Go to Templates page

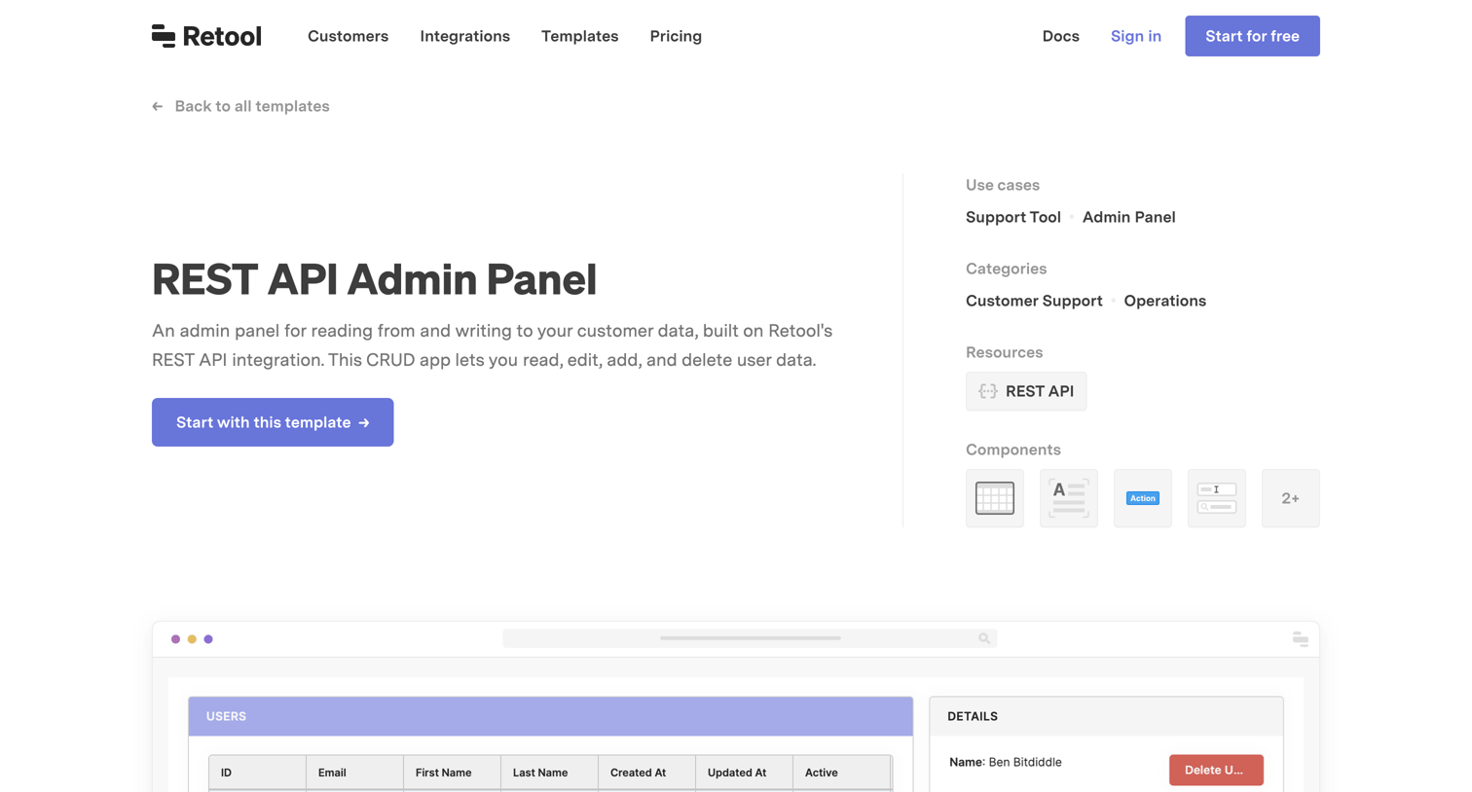pyautogui.click(x=579, y=36)
